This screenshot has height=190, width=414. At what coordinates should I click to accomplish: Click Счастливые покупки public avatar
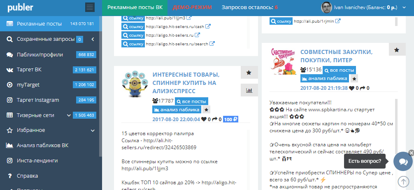[x=284, y=61]
